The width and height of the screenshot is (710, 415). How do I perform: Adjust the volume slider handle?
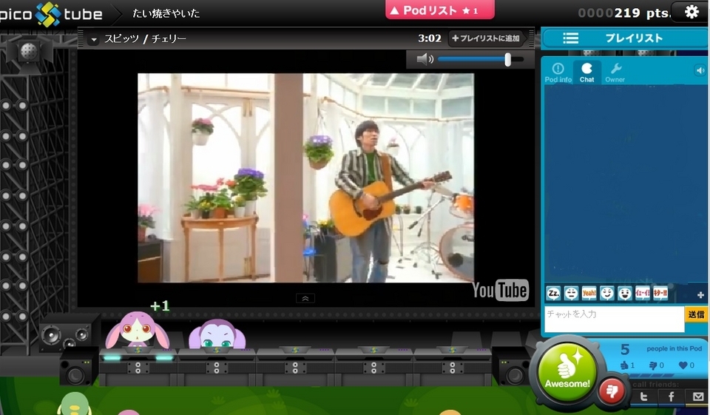(x=507, y=59)
